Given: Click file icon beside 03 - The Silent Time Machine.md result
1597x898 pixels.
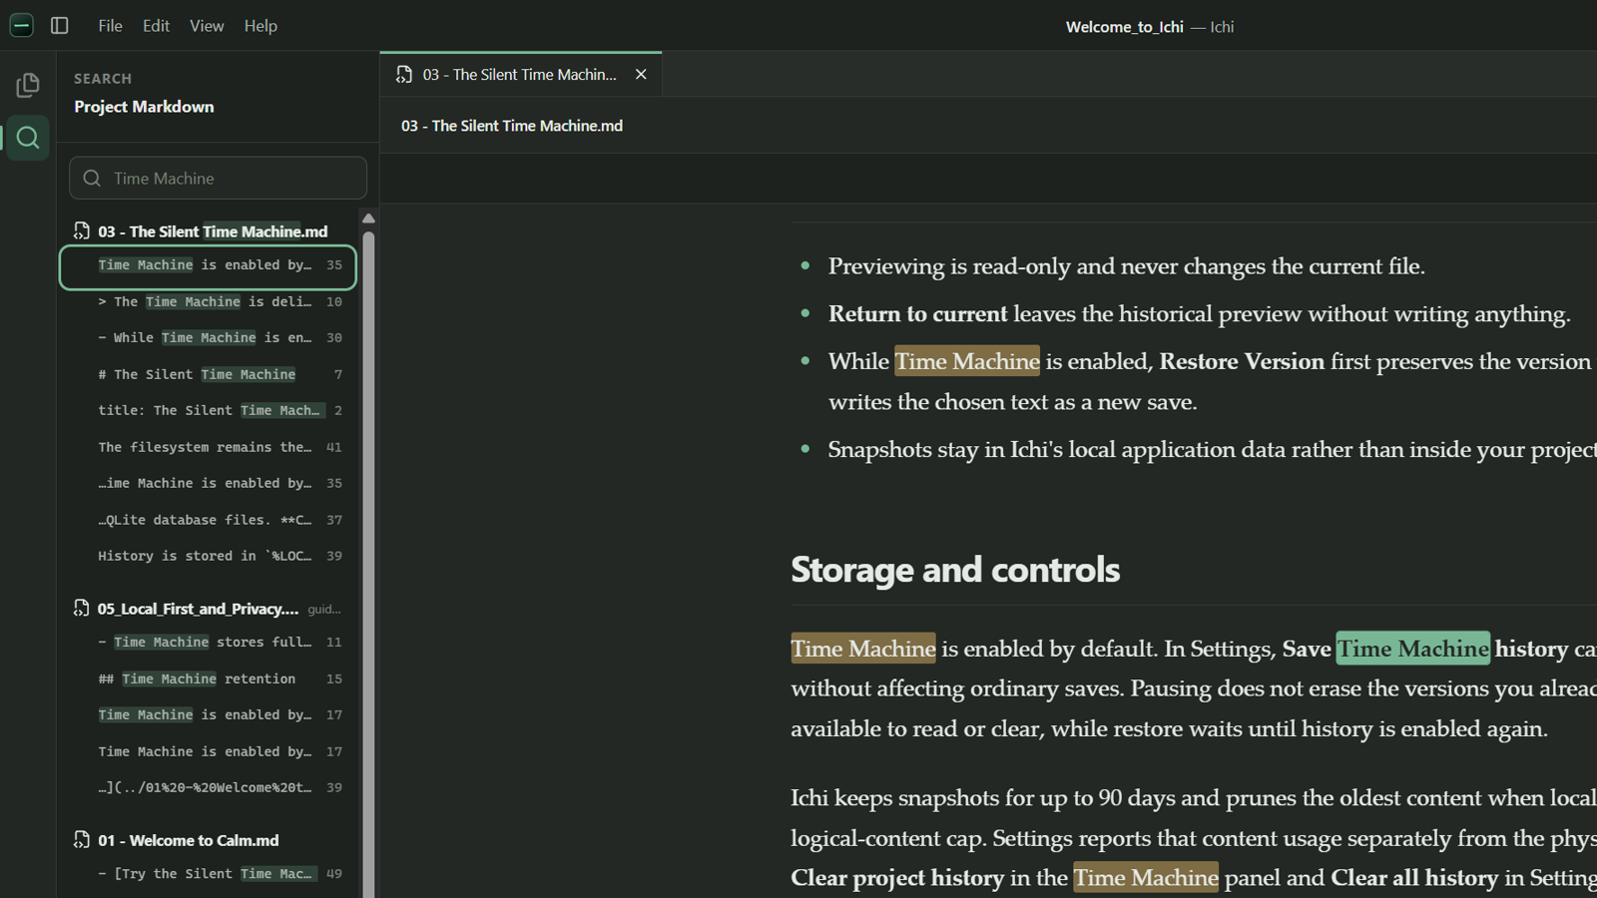Looking at the screenshot, I should pos(82,231).
